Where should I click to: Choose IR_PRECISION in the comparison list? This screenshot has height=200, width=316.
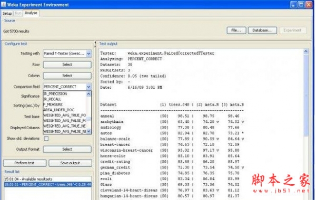(x=64, y=94)
